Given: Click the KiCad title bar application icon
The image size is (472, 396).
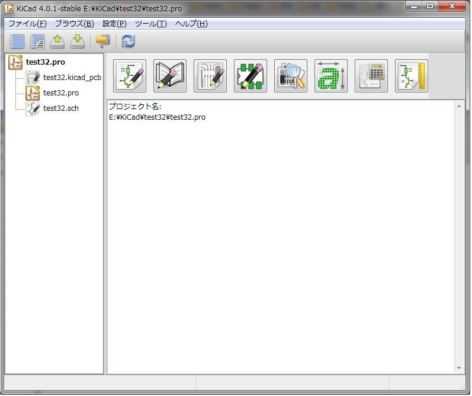Looking at the screenshot, I should pos(9,9).
